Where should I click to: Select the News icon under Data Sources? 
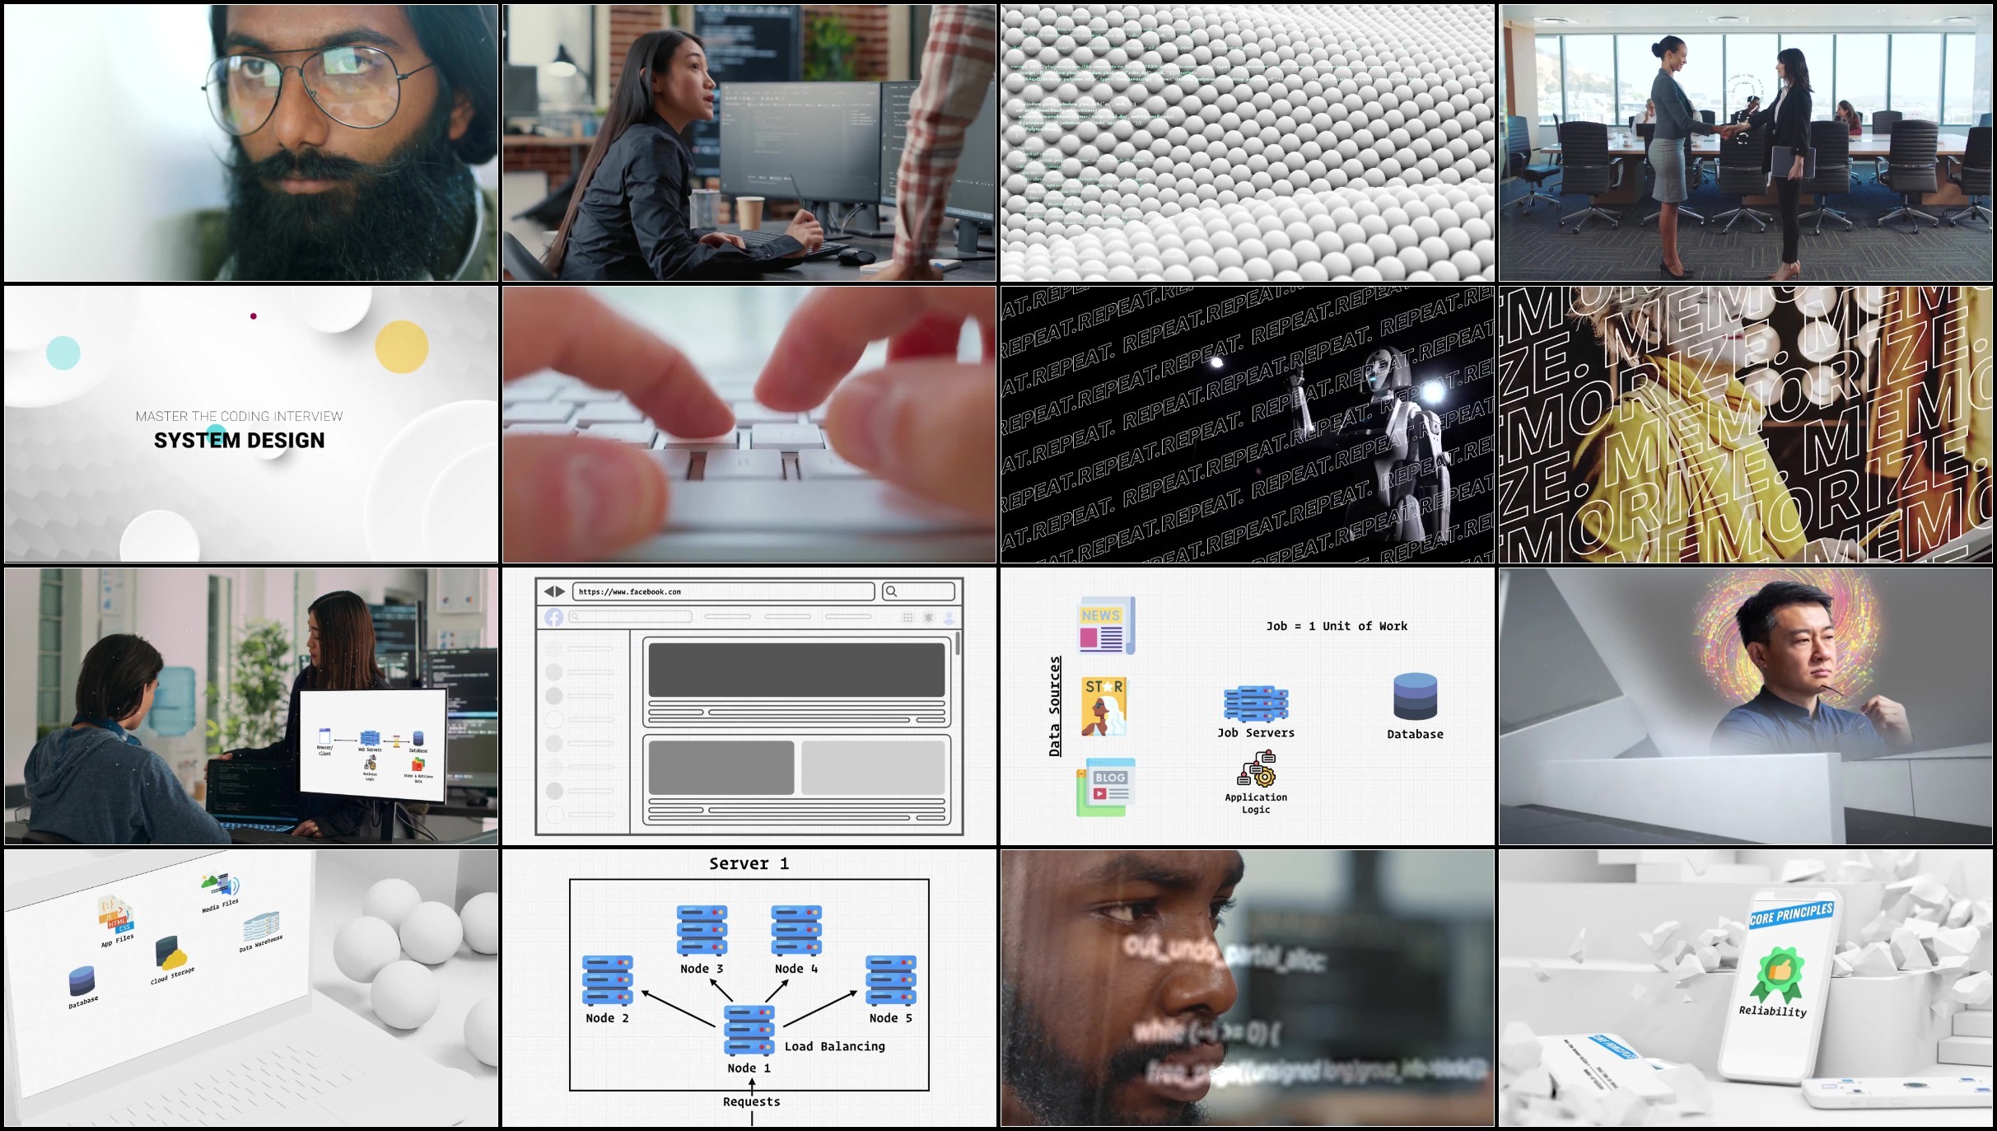click(1106, 625)
